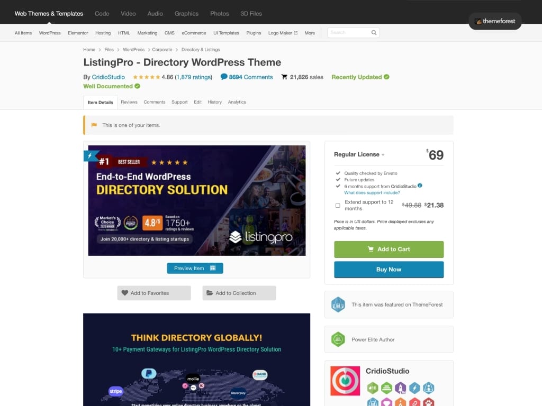Image resolution: width=542 pixels, height=406 pixels.
Task: Click the green stacked-lines author badge
Action: point(386,388)
